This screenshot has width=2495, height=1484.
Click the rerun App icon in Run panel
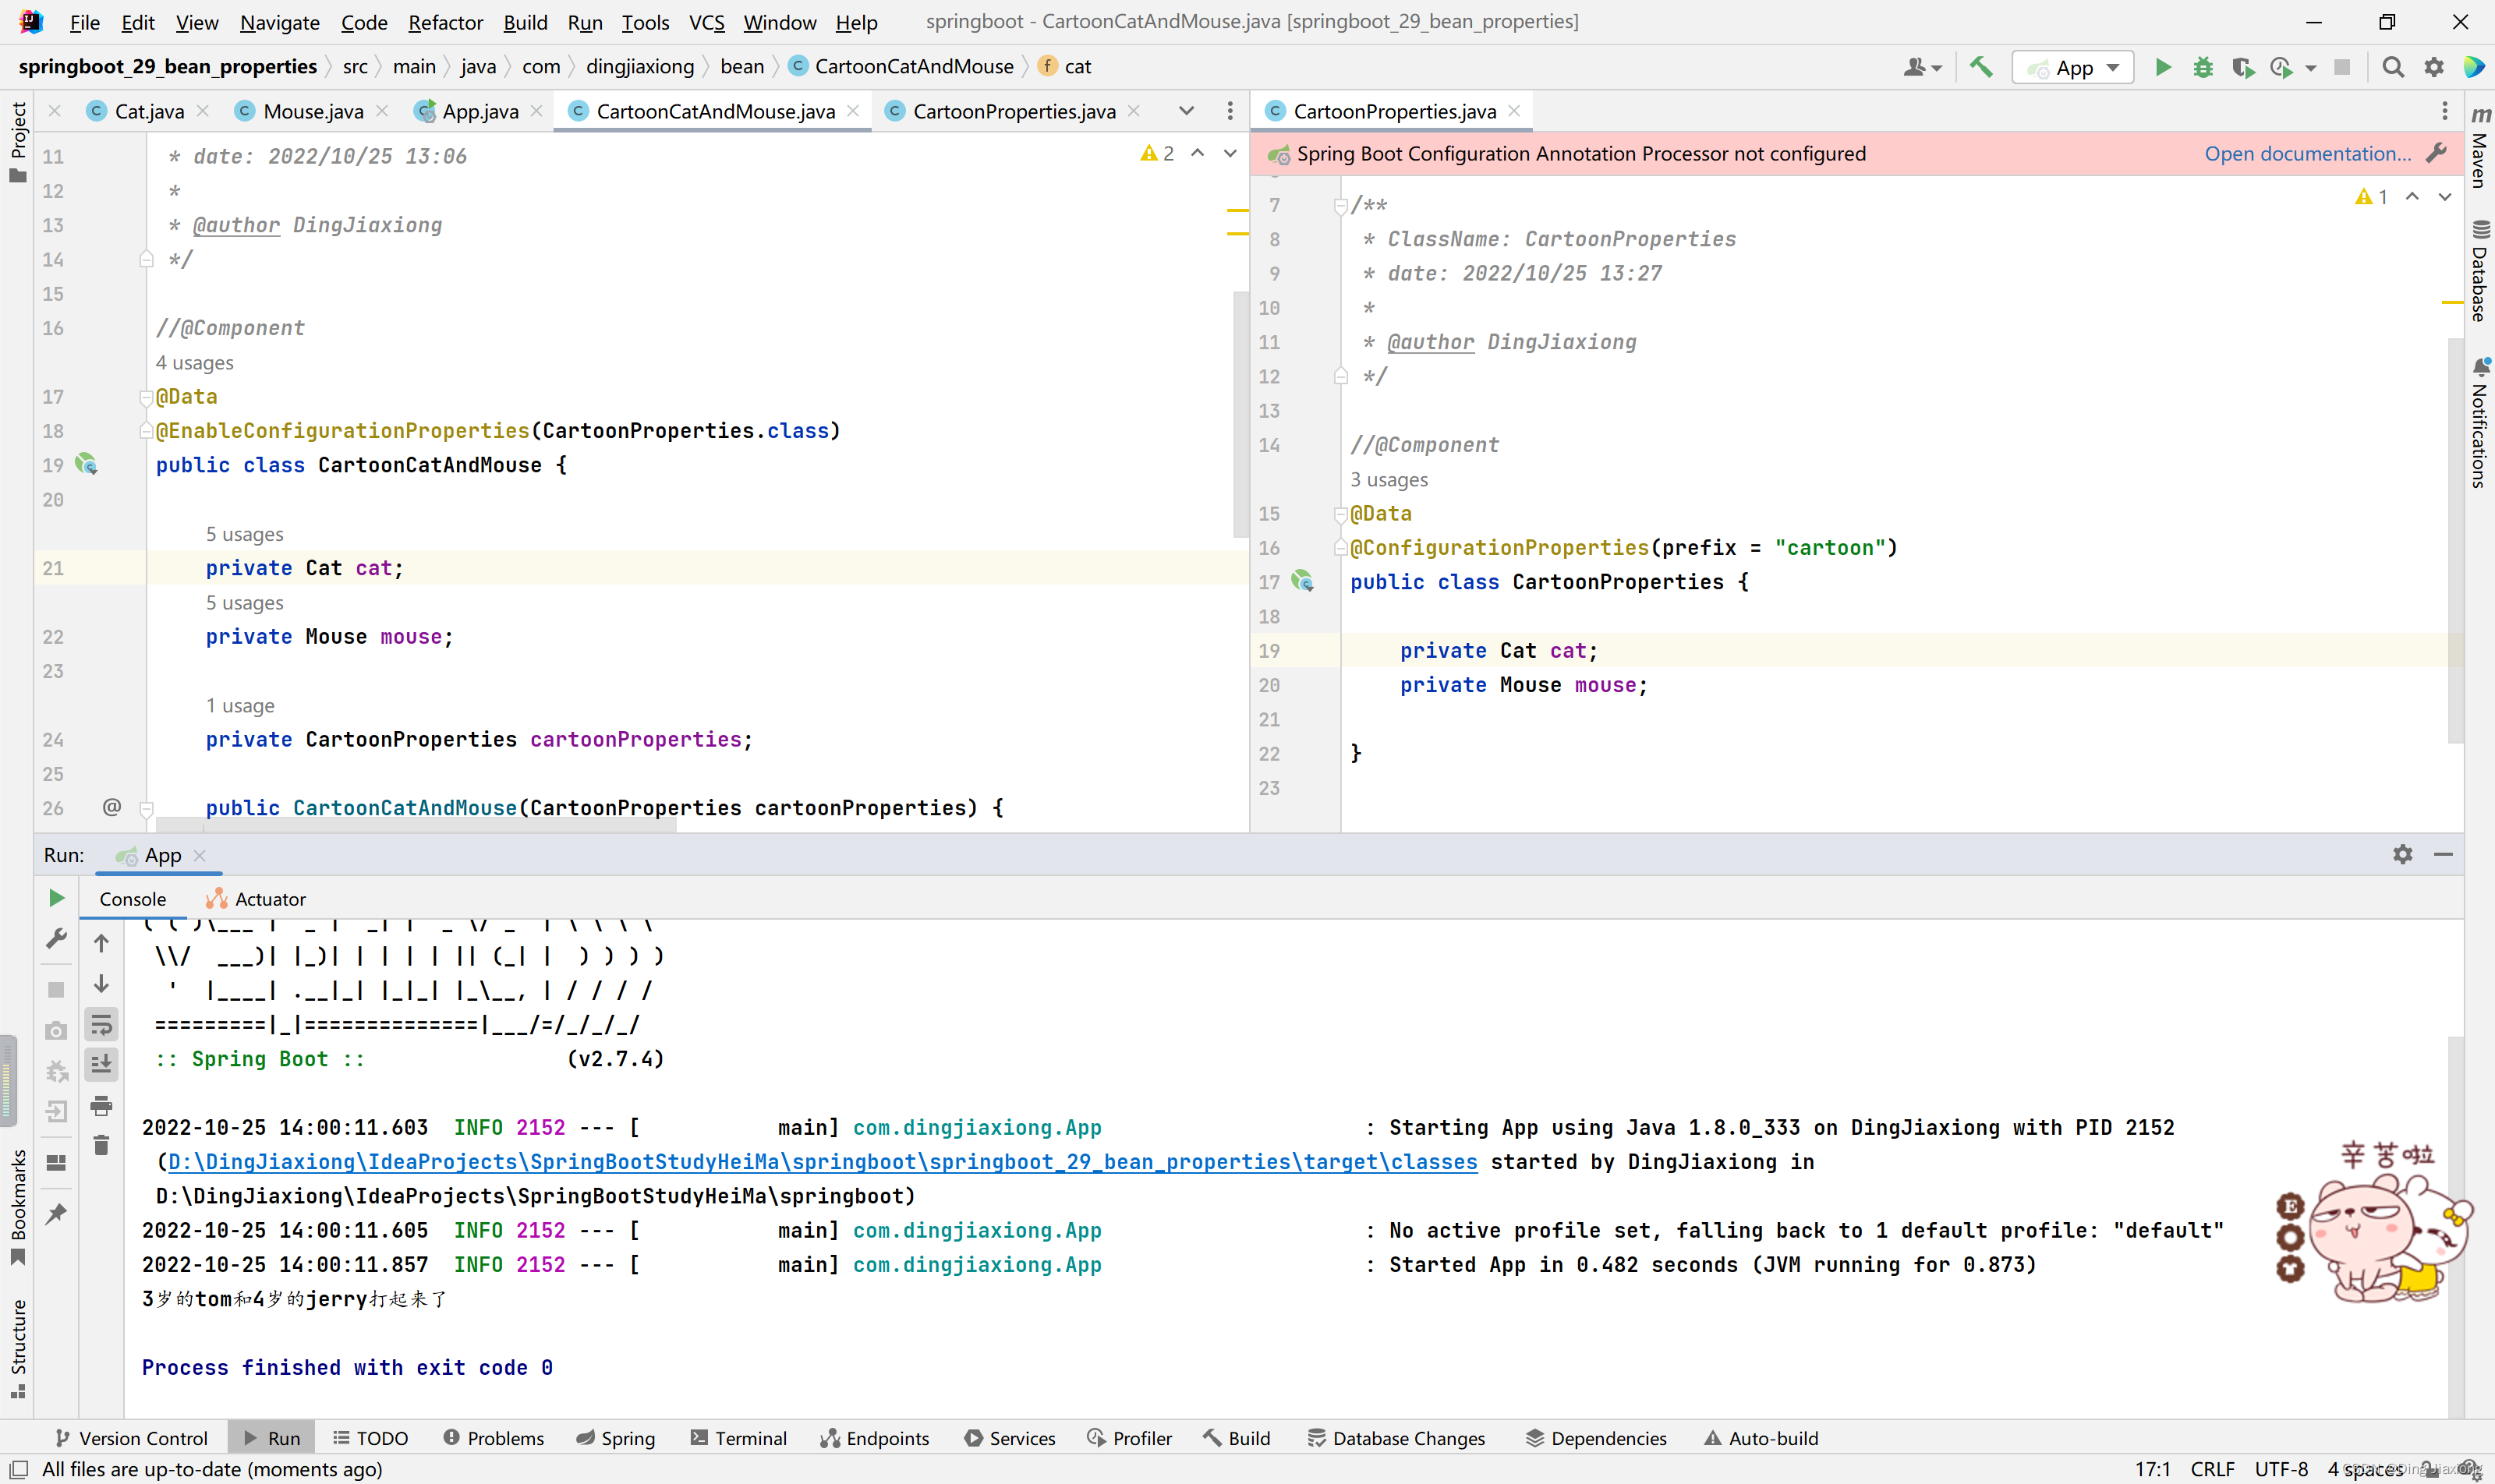(57, 898)
